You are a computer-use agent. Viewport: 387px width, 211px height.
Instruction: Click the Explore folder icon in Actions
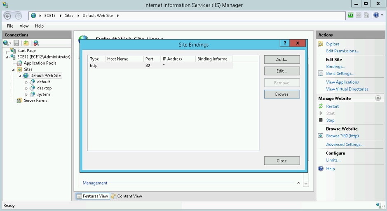tap(320, 44)
